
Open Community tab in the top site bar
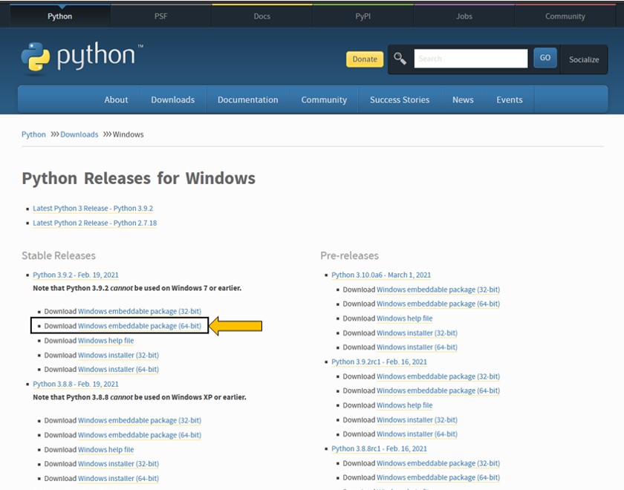(565, 16)
